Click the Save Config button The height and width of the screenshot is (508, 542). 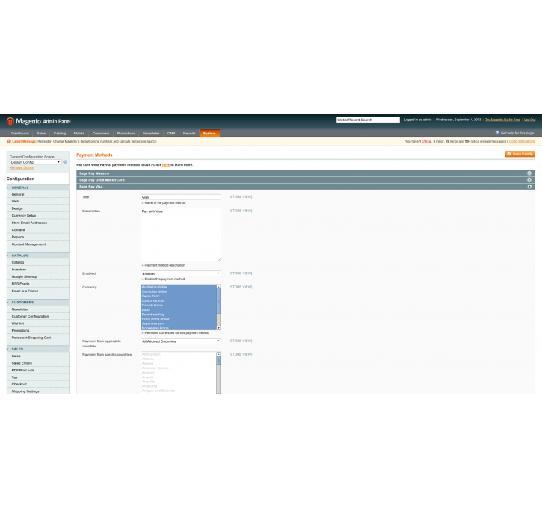520,154
